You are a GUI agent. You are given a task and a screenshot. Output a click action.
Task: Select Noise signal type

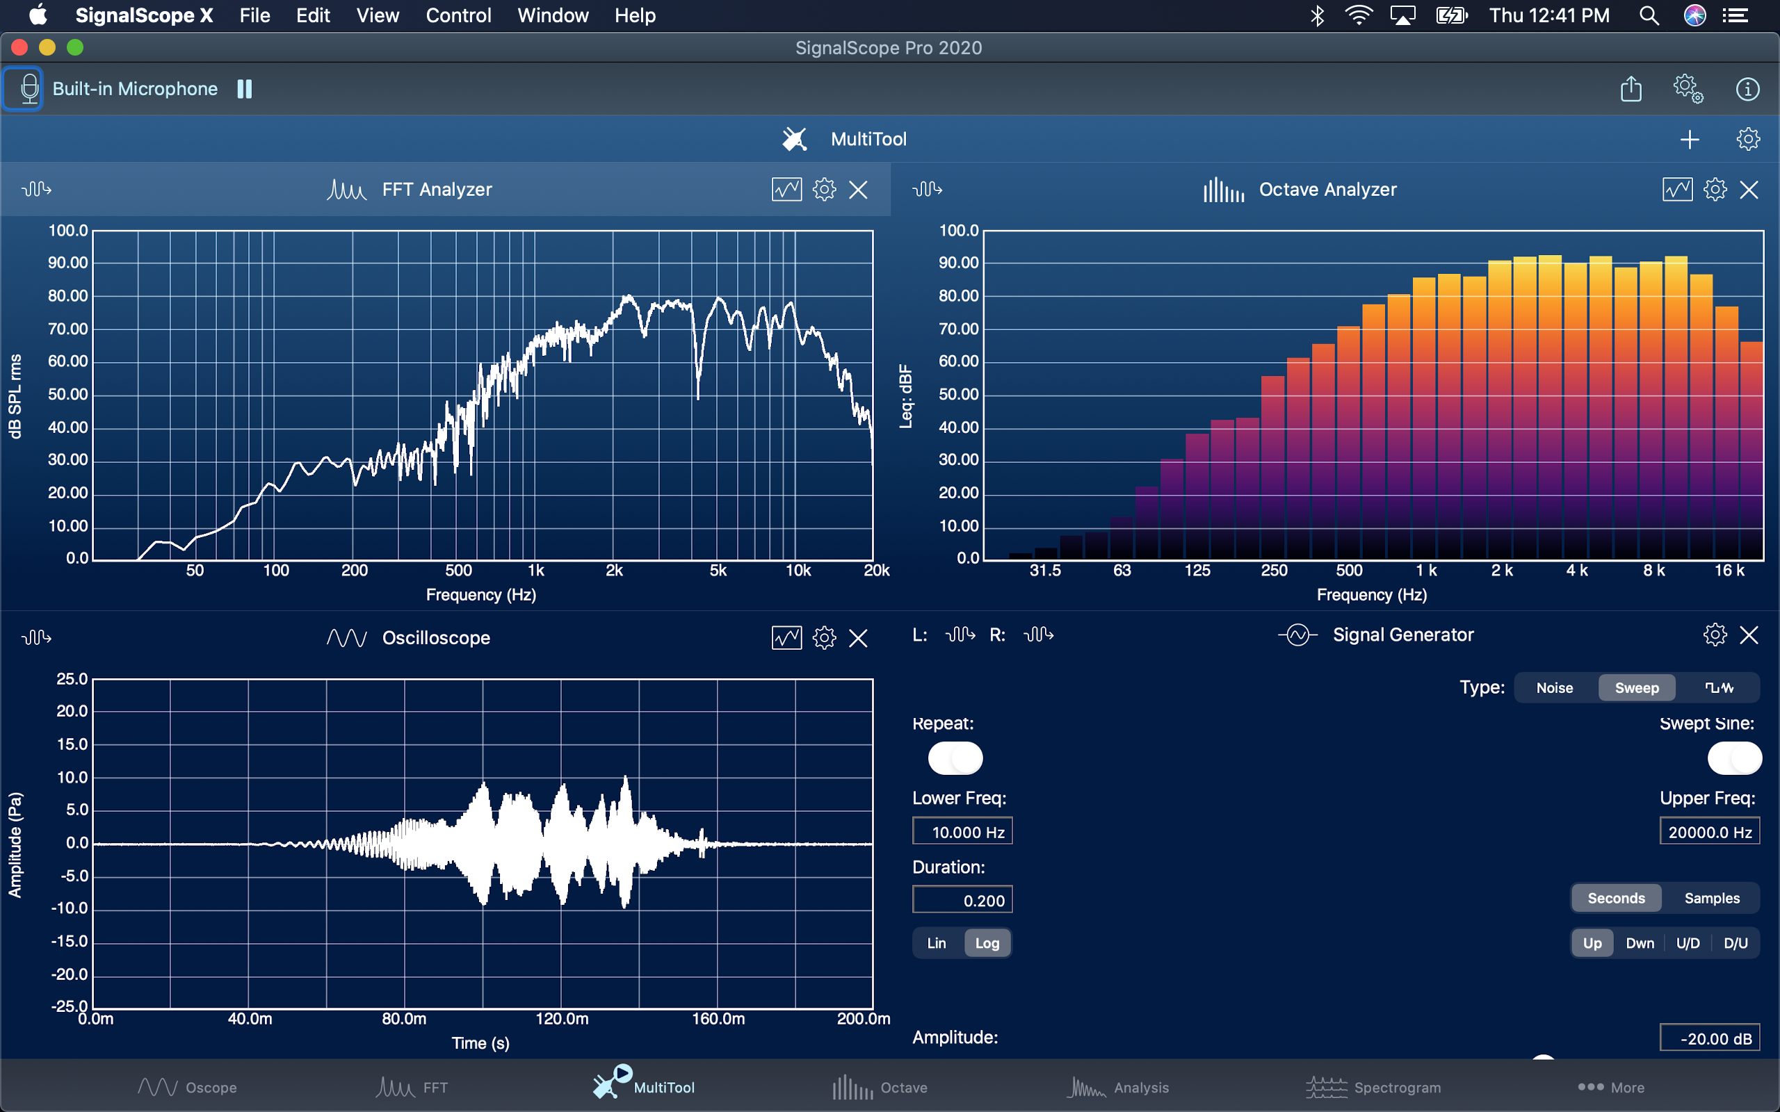click(x=1554, y=687)
